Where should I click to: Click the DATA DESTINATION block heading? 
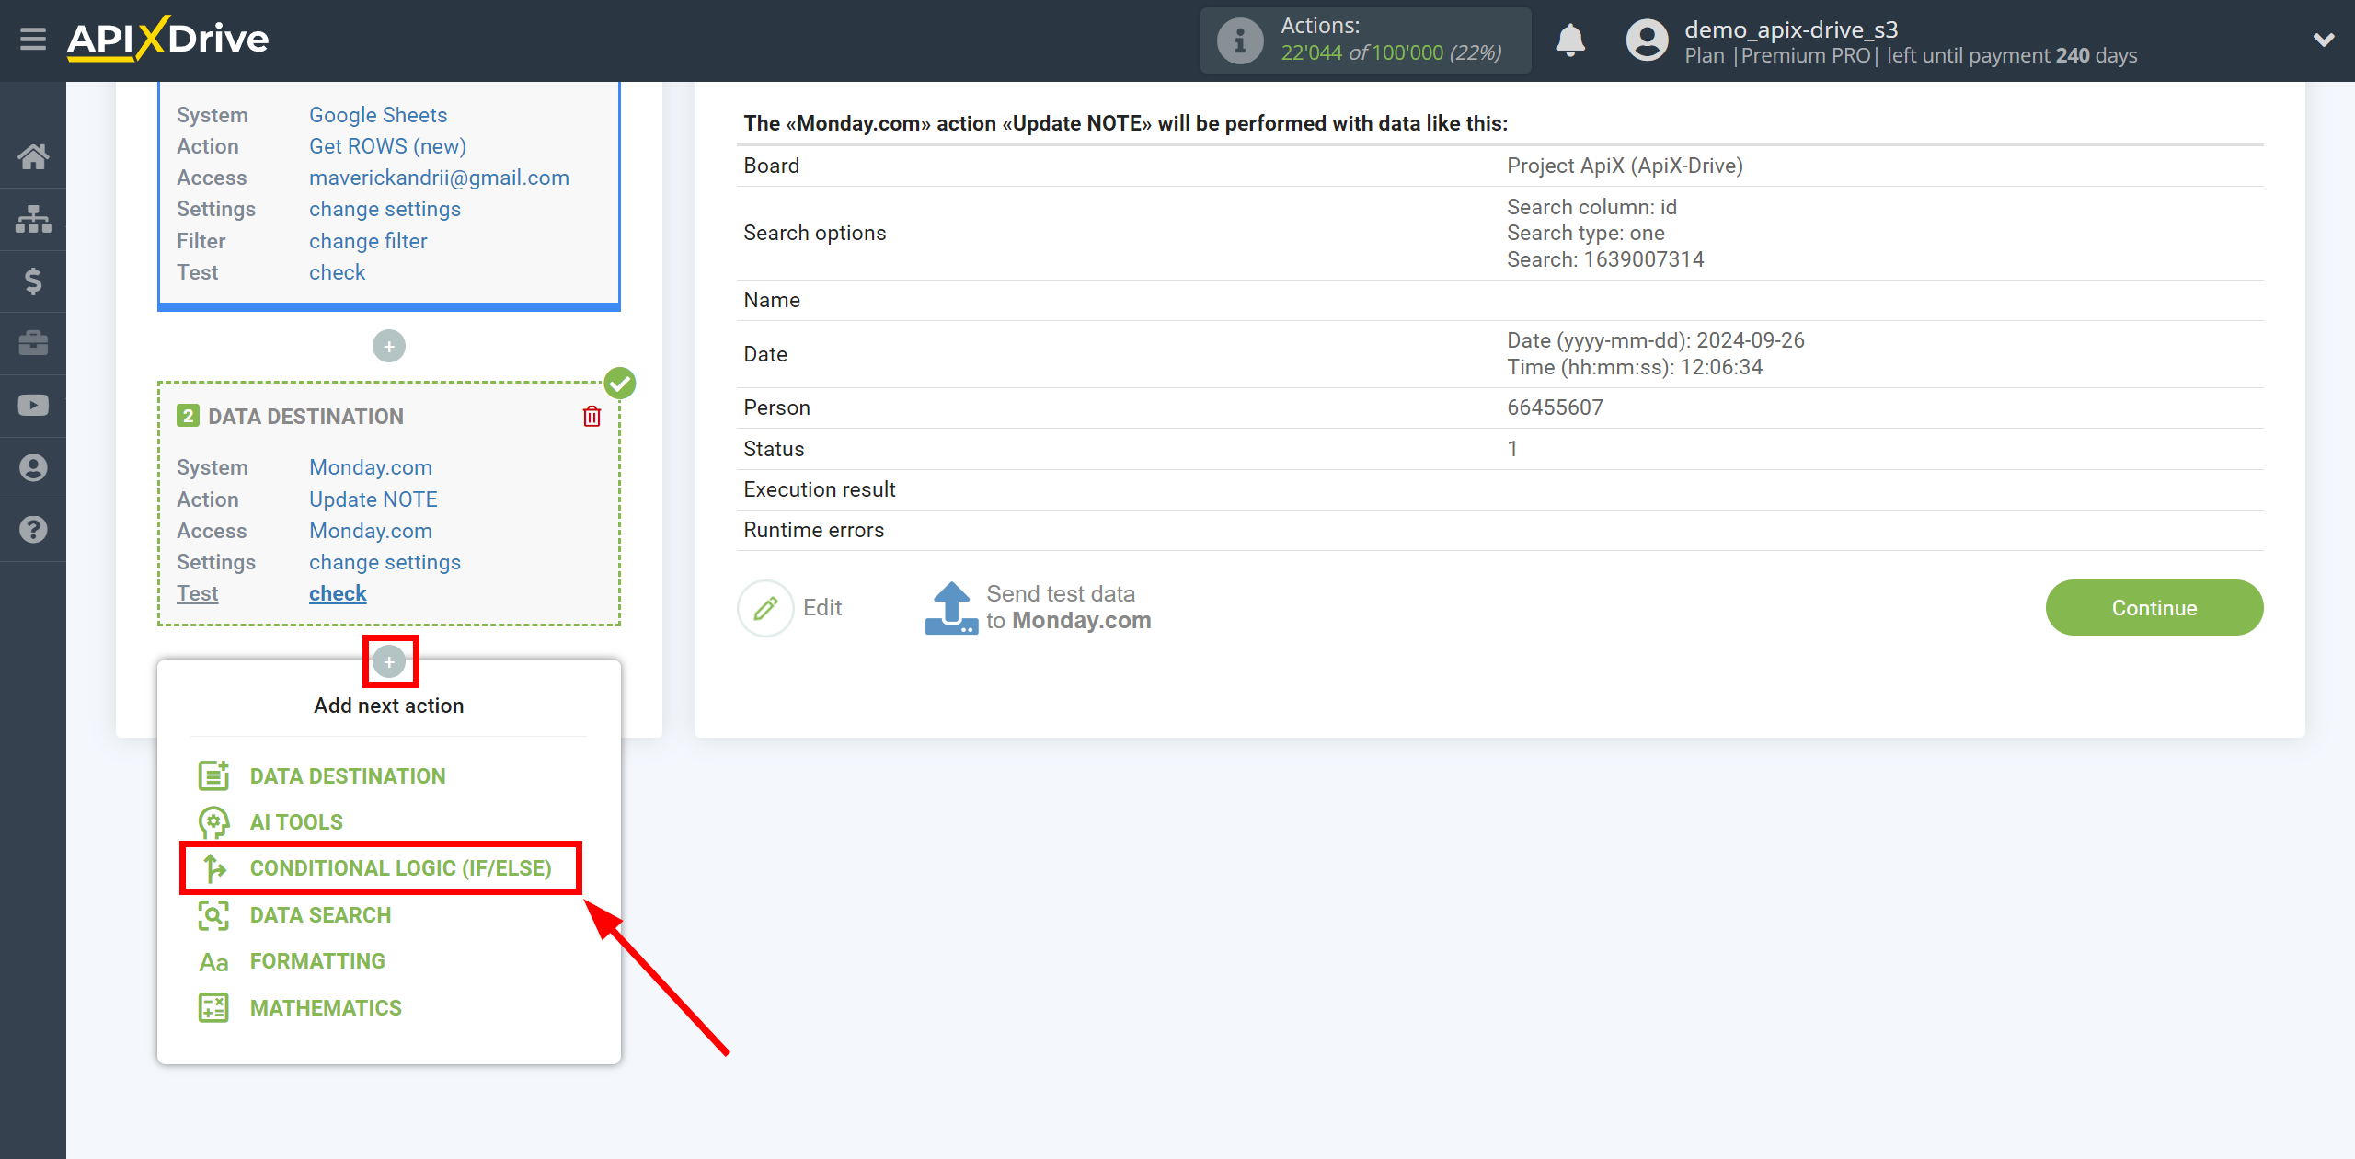pos(305,417)
